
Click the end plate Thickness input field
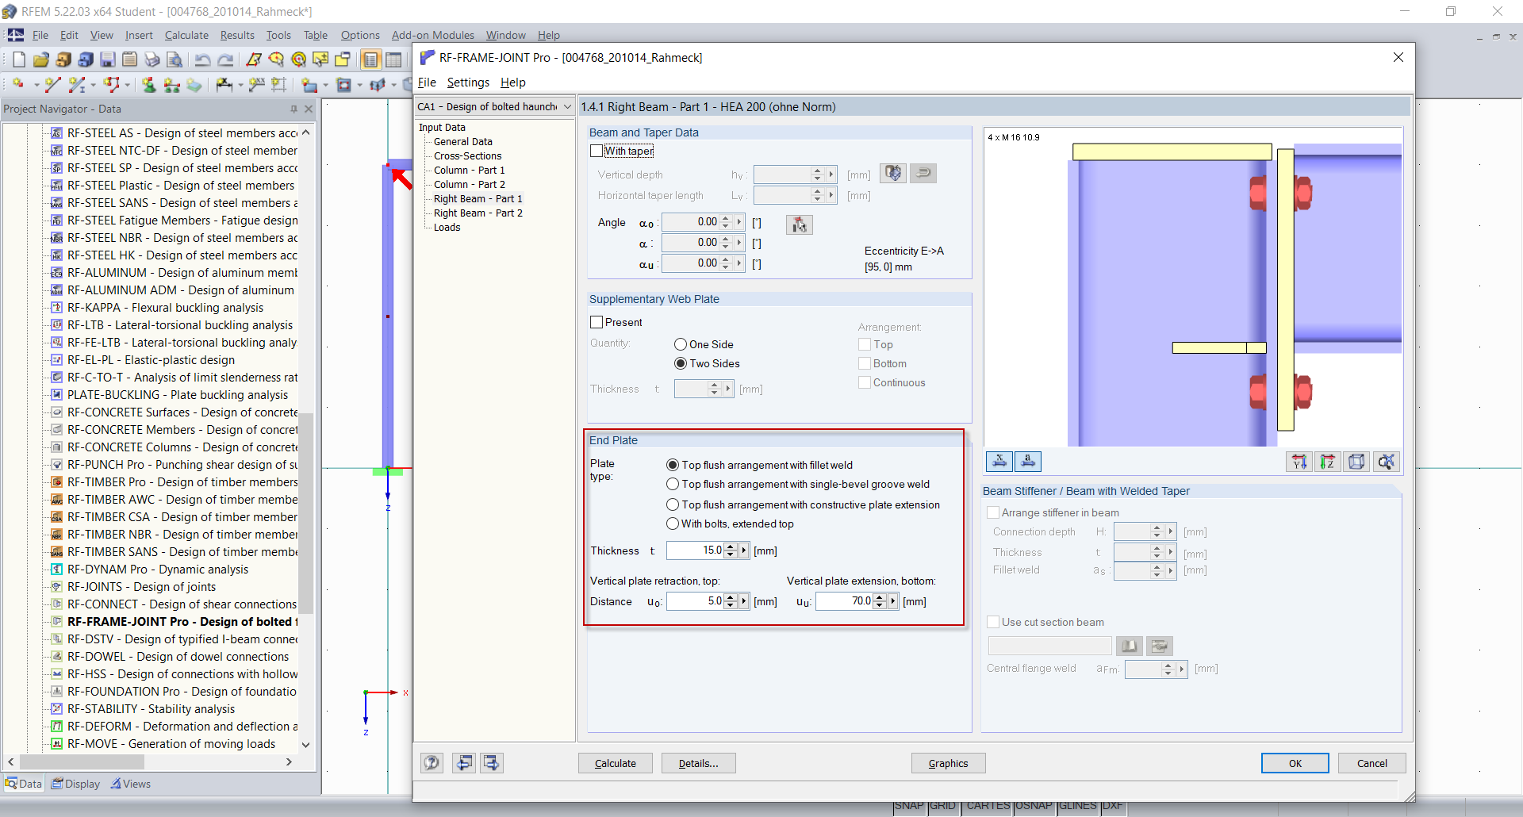(x=696, y=550)
